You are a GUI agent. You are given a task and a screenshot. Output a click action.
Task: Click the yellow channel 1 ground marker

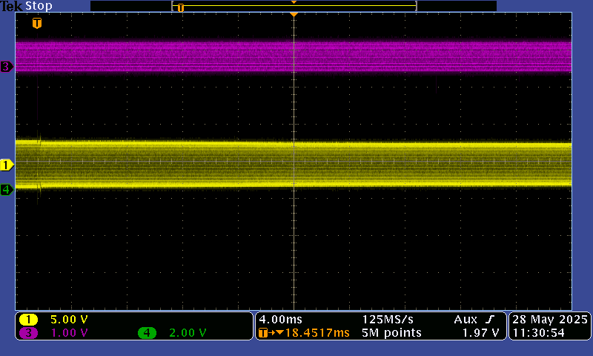(x=7, y=165)
